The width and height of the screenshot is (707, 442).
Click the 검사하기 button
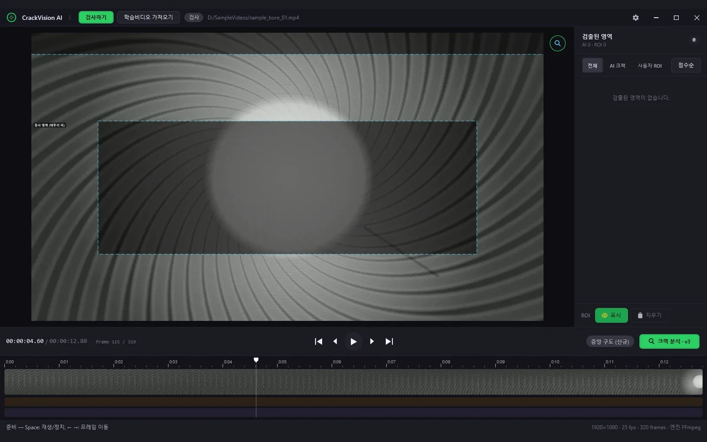(x=96, y=17)
